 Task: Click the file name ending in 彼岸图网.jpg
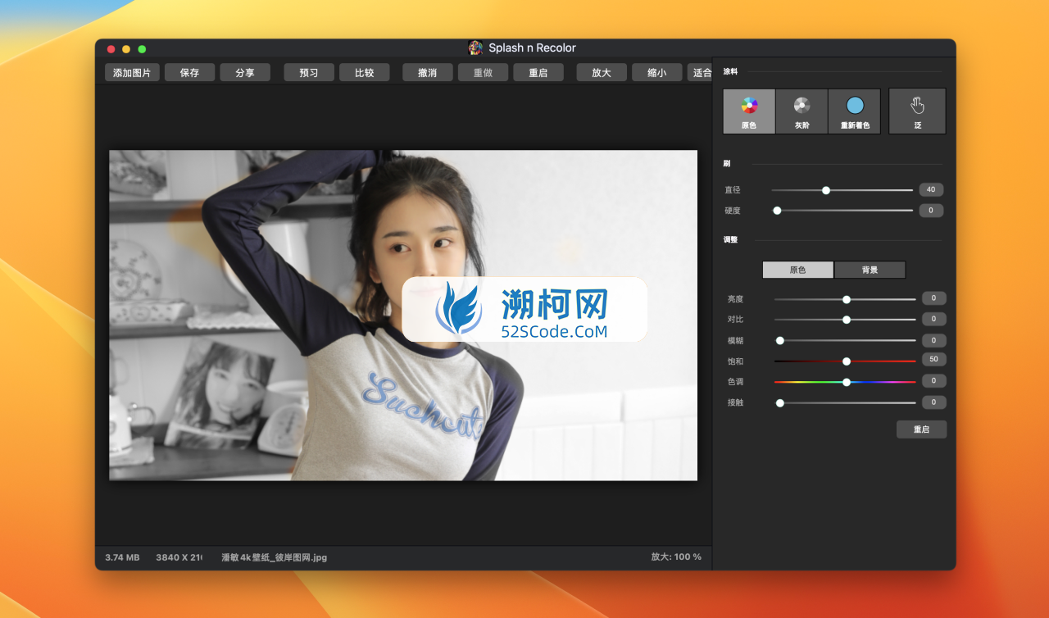274,557
